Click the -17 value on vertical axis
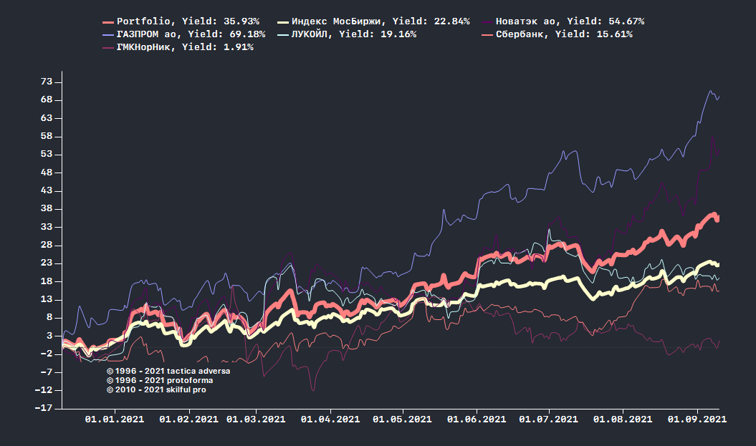756x446 pixels. [x=44, y=408]
